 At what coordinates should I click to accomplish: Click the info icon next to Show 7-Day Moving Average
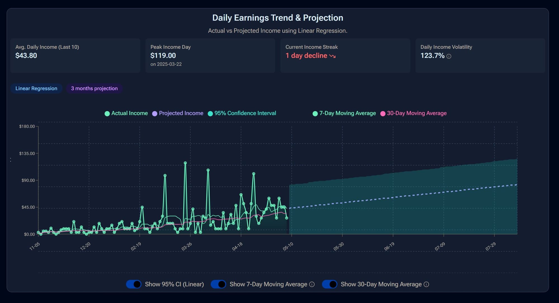pyautogui.click(x=312, y=284)
